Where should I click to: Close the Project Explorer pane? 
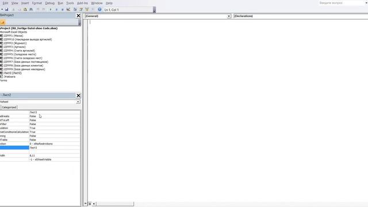point(78,16)
